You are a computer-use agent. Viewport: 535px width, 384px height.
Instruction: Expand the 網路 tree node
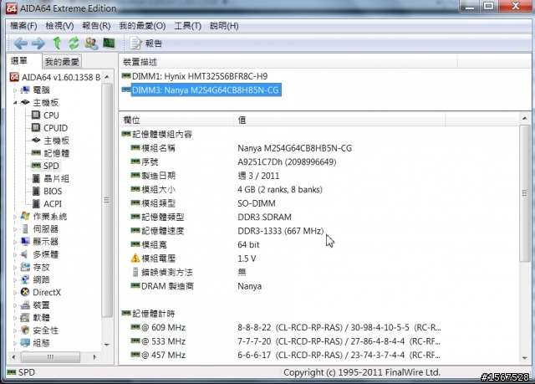coord(15,280)
